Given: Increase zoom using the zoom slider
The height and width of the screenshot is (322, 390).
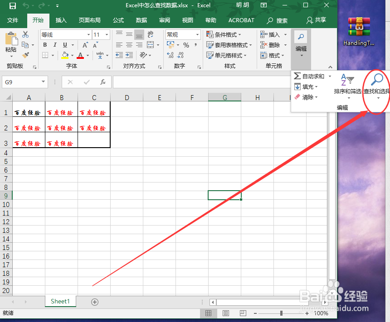Looking at the screenshot, I should click(x=307, y=313).
